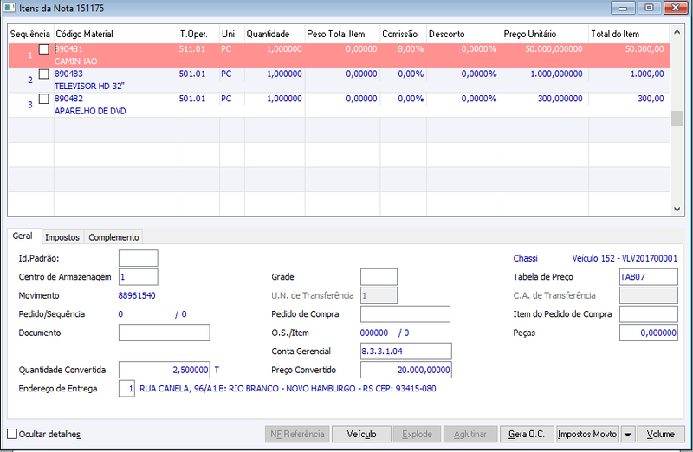Click the Gera O.C. button
This screenshot has width=693, height=452.
point(527,435)
